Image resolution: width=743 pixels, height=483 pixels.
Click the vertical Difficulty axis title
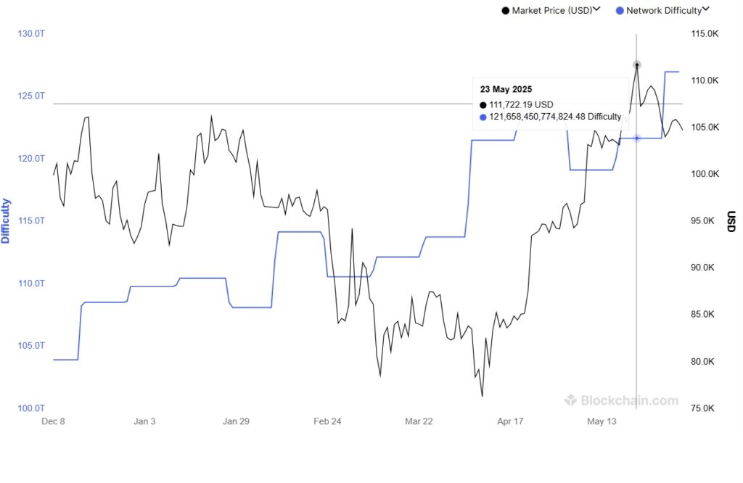coord(6,220)
